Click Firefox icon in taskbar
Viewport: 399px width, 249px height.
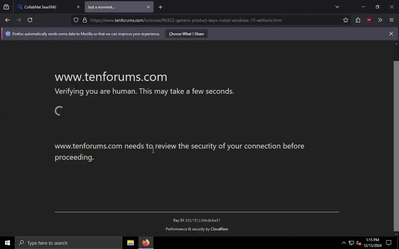point(146,243)
